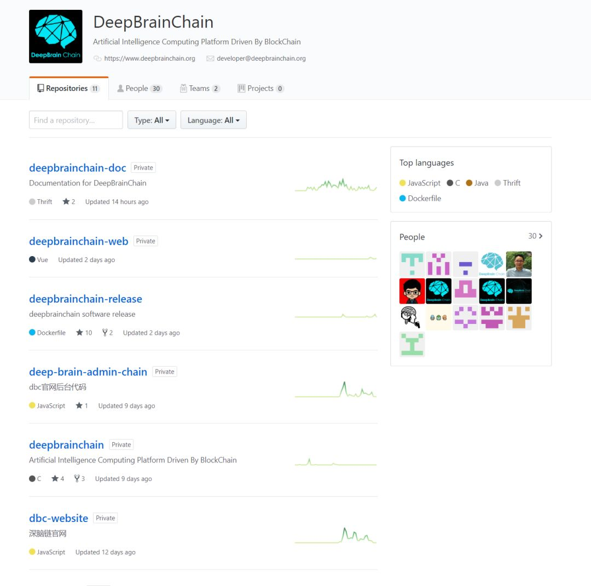
Task: Filter by C in Top languages
Action: pos(454,183)
